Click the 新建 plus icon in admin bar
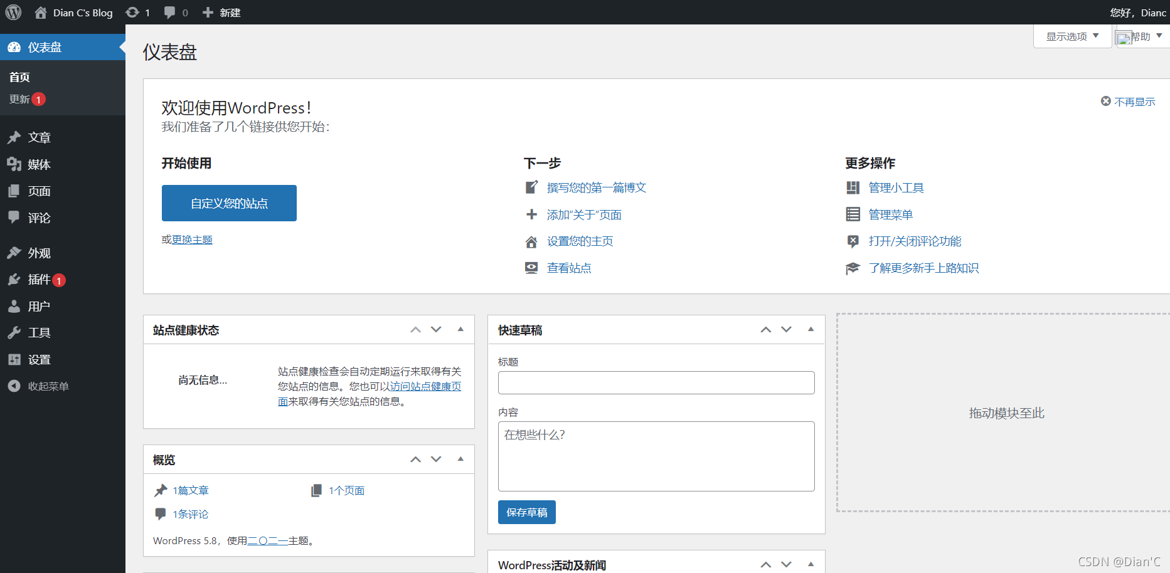 tap(208, 13)
